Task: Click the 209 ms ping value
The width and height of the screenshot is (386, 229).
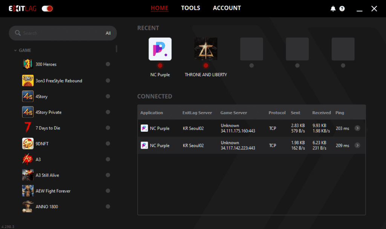Action: point(342,146)
